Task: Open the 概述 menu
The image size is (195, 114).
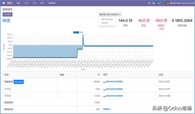Action: pyautogui.click(x=19, y=3)
